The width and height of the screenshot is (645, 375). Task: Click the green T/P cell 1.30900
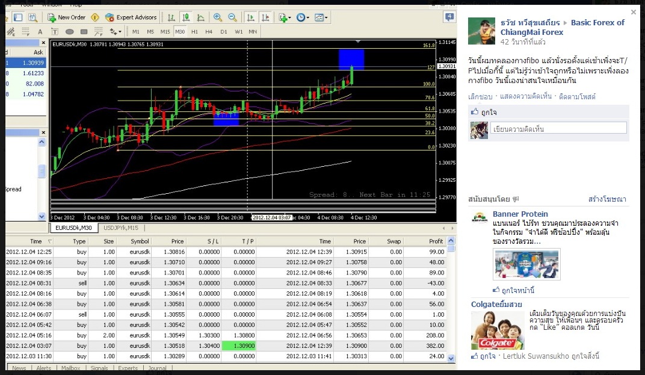[239, 346]
